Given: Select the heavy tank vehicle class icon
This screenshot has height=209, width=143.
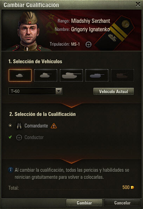Looking at the screenshot, I should pos(71,75).
